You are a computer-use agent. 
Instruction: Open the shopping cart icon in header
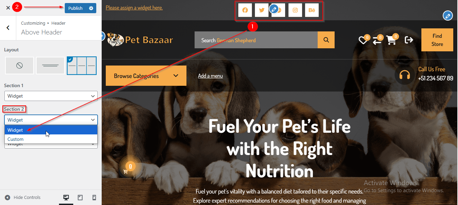[x=391, y=40]
